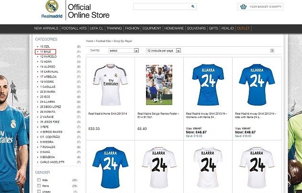The height and width of the screenshot is (193, 302).
Task: Tick the Kids gender checkbox
Action: (39, 180)
